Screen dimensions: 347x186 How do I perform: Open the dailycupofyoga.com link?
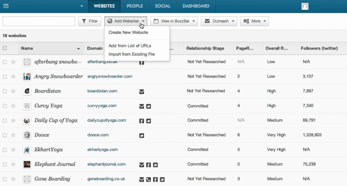107,120
